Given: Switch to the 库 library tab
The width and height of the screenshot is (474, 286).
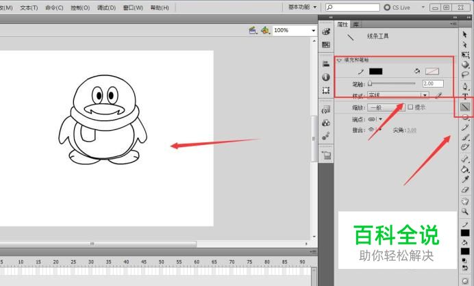Looking at the screenshot, I should (355, 24).
